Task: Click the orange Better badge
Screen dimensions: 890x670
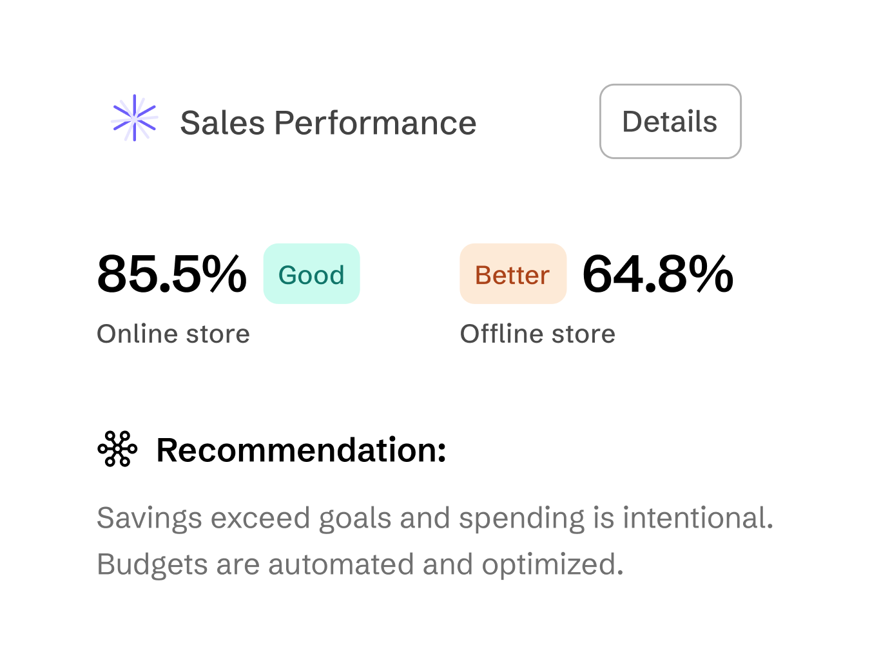Action: [512, 274]
